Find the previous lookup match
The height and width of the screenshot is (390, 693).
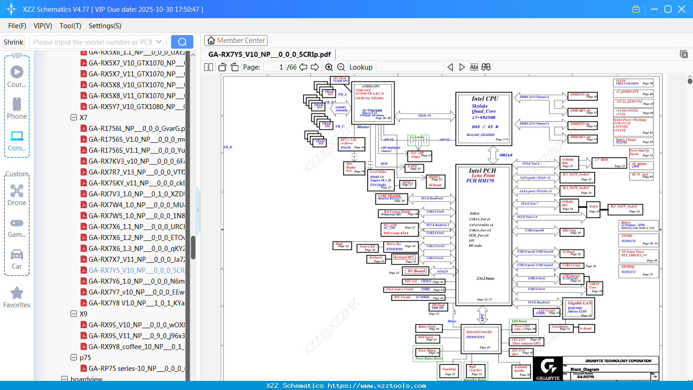pos(450,67)
